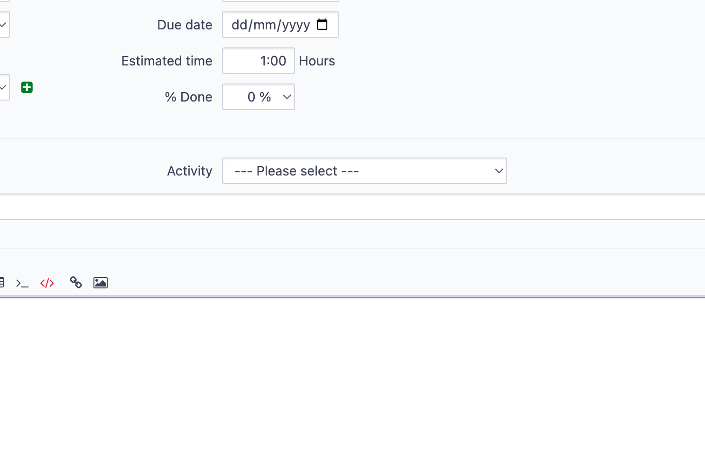Click the green plus add icon
Viewport: 705px width, 462px height.
tap(27, 87)
